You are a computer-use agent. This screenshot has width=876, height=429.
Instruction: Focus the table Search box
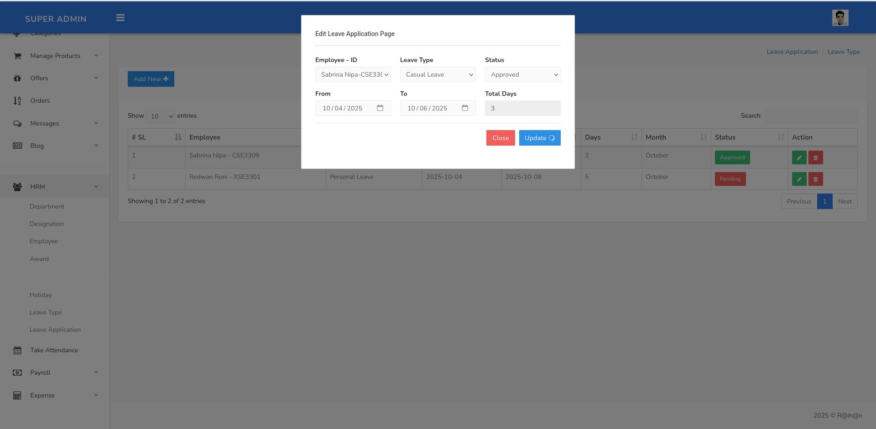[811, 116]
